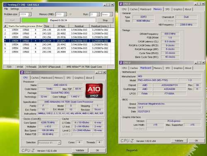207x156 pixels.
Task: Select CPU tab in the Memory window
Action: pyautogui.click(x=124, y=9)
